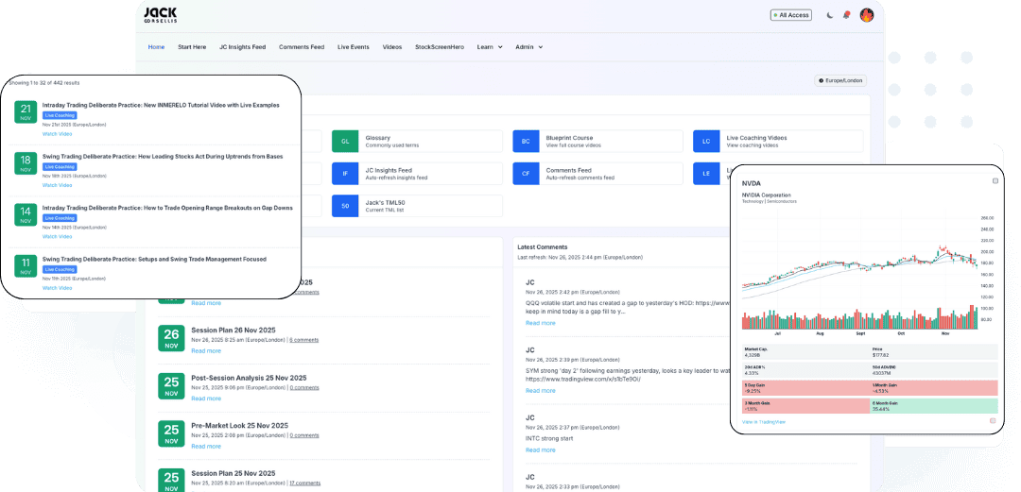The image size is (1021, 492).
Task: Toggle dark mode with the moon icon
Action: pos(830,16)
